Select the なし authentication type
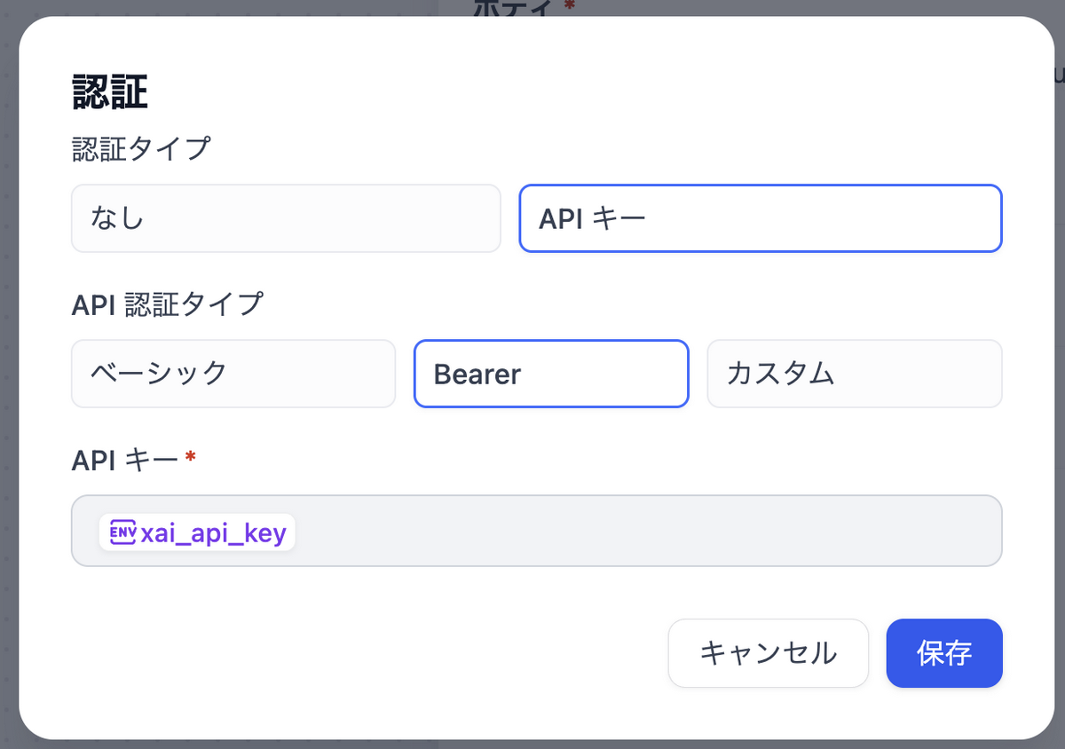The image size is (1065, 749). tap(285, 218)
